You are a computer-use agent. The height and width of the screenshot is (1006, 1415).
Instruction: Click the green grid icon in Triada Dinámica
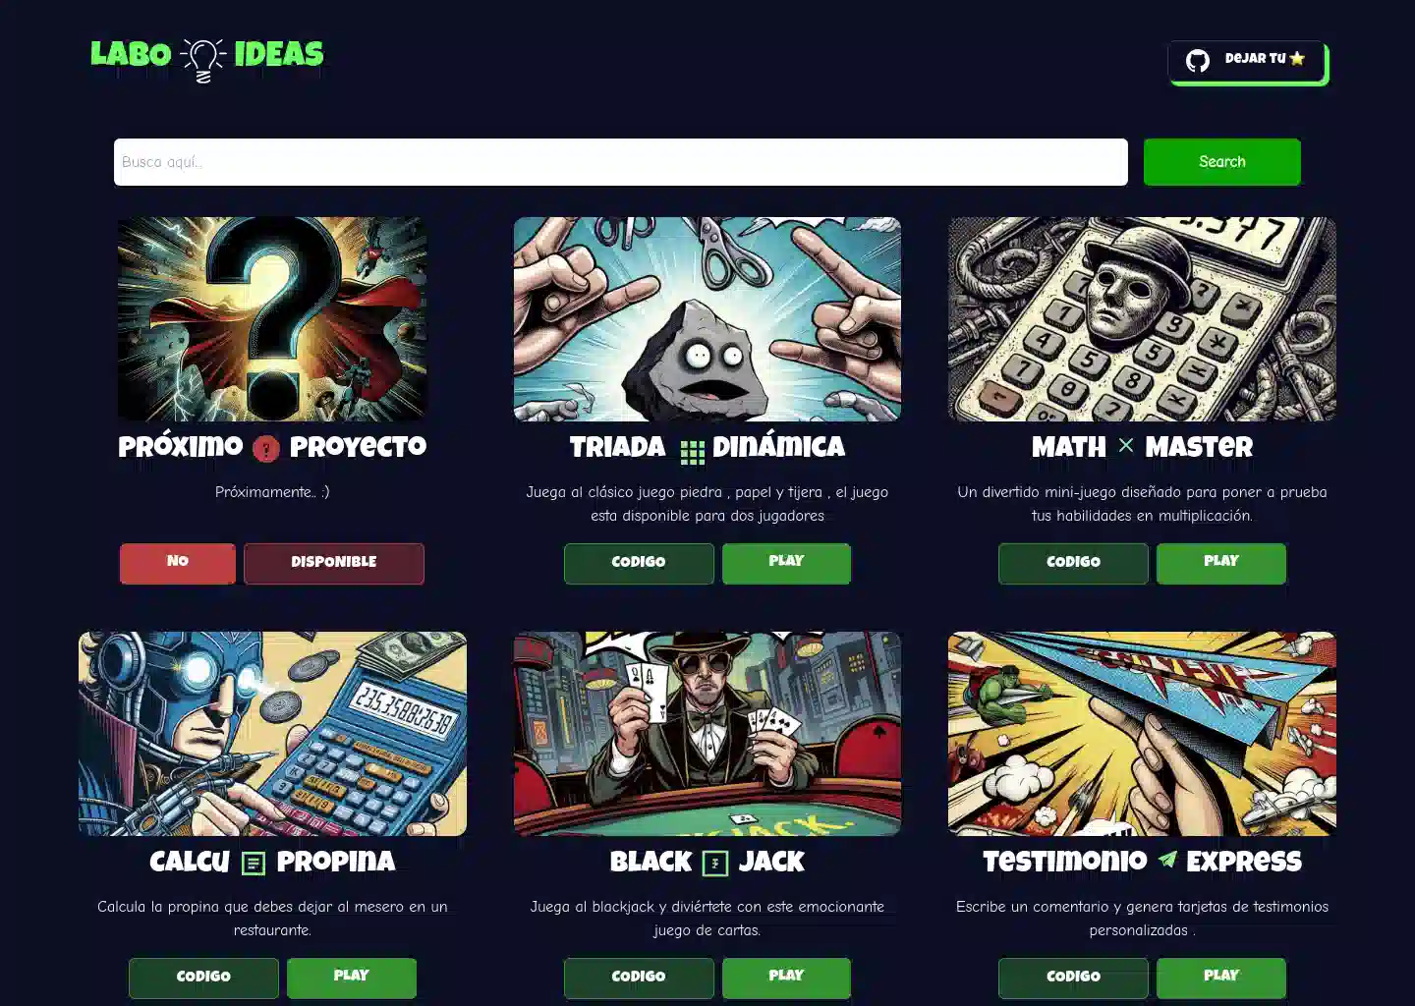pyautogui.click(x=693, y=451)
